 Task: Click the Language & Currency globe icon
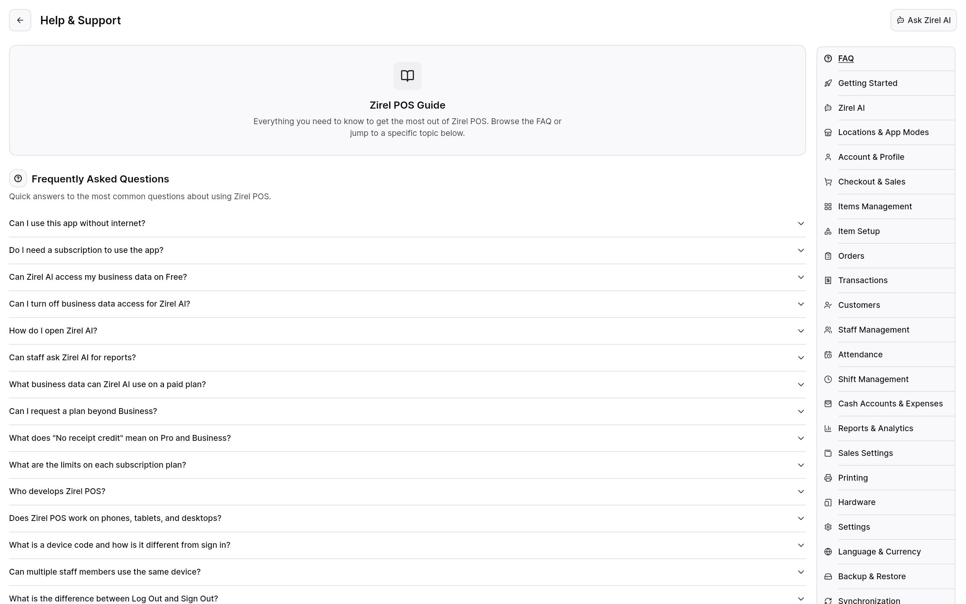(828, 552)
